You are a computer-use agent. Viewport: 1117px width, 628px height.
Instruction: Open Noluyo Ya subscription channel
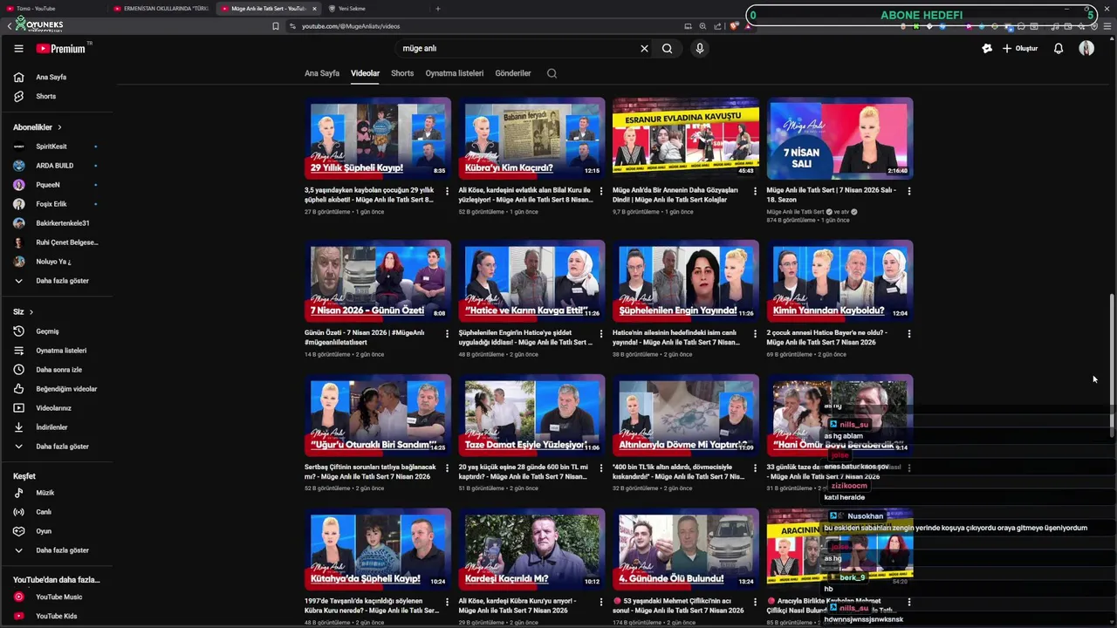(57, 262)
